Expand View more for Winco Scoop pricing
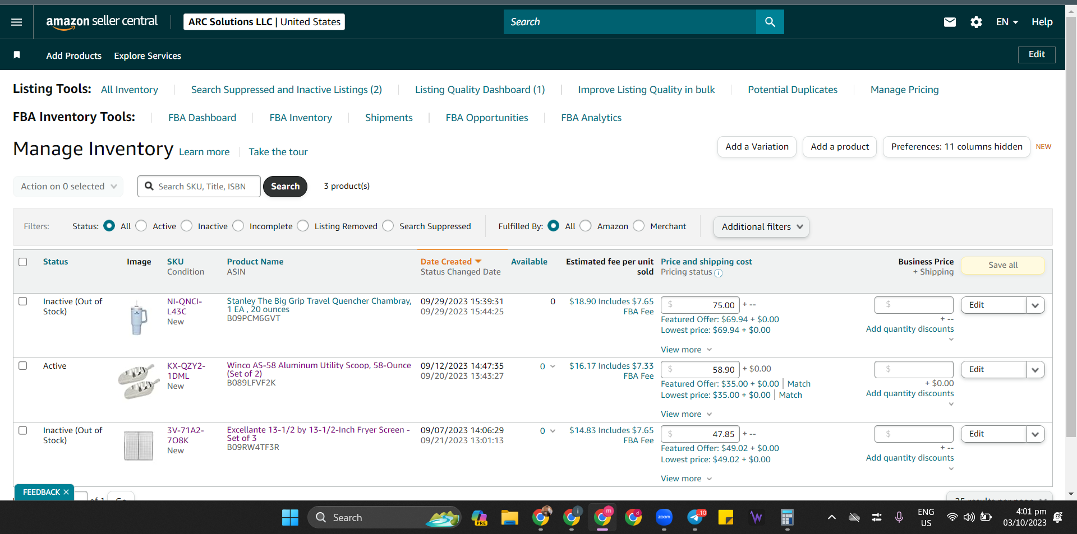This screenshot has width=1077, height=534. click(686, 414)
